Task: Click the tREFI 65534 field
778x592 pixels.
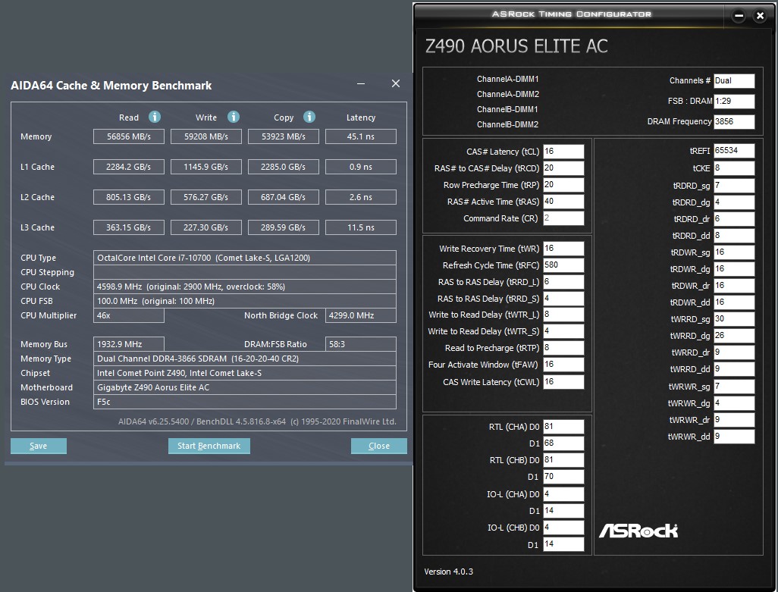Action: click(x=734, y=151)
